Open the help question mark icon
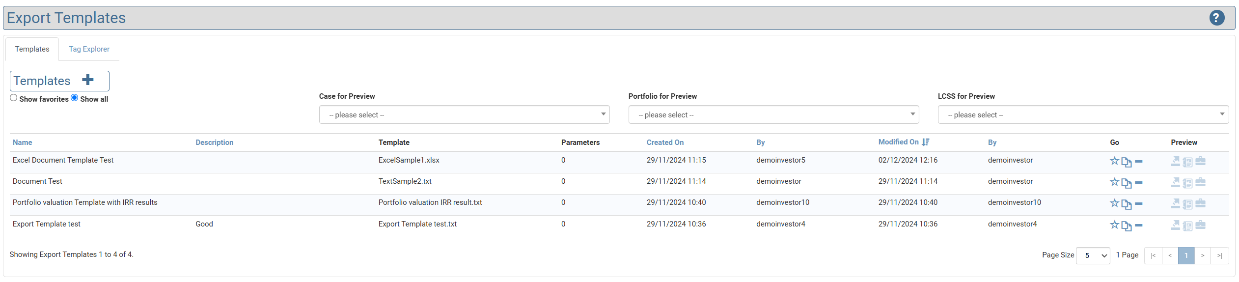Viewport: 1239px width, 282px height. 1216,18
